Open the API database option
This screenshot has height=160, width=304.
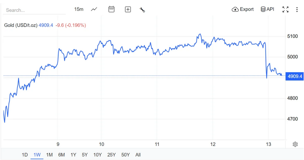tap(268, 9)
